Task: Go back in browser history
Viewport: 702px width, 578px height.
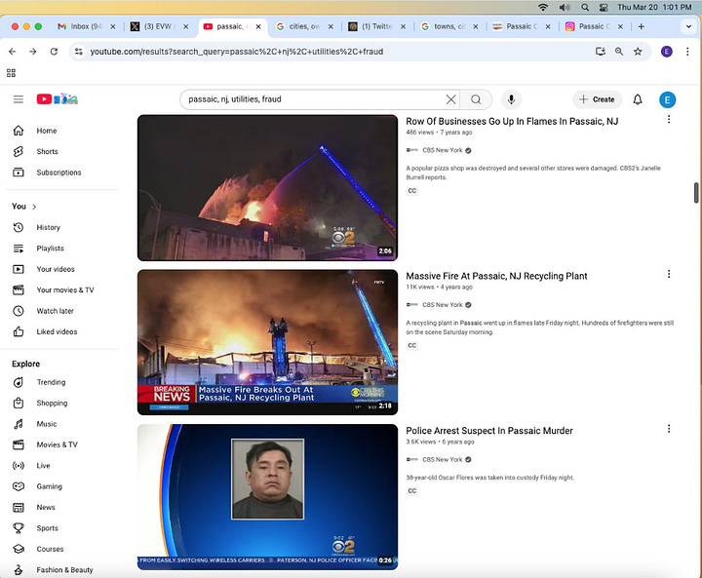Action: tap(12, 52)
